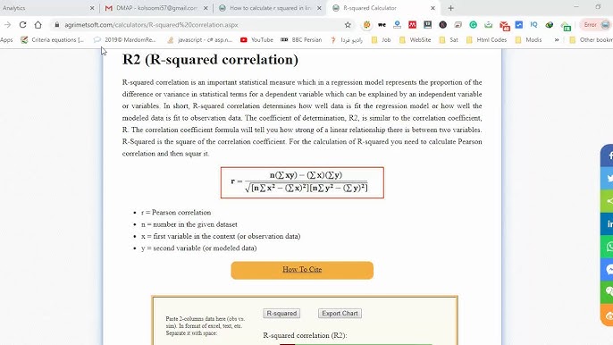
Task: Click the address bar URL
Action: coord(151,25)
